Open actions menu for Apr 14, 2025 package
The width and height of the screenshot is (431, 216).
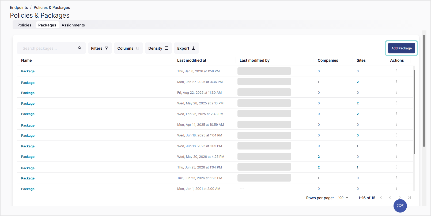coord(397,124)
